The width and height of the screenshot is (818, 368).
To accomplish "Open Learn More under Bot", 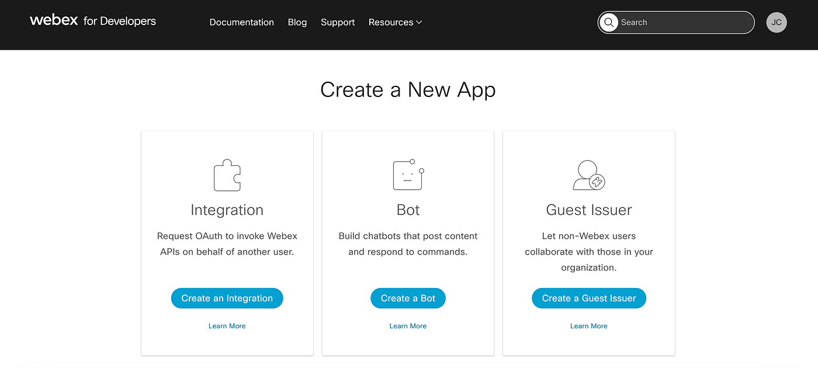I will (408, 326).
